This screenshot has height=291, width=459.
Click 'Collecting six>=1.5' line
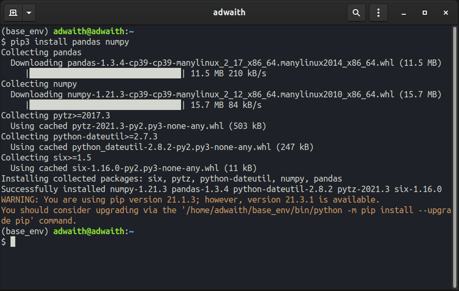[x=46, y=158]
